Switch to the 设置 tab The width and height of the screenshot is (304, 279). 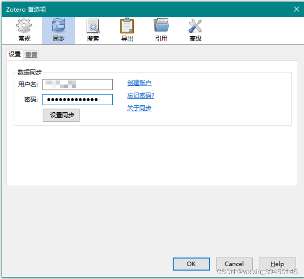coord(14,54)
